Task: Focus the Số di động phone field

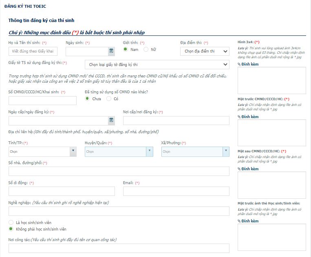Action: pos(62,191)
